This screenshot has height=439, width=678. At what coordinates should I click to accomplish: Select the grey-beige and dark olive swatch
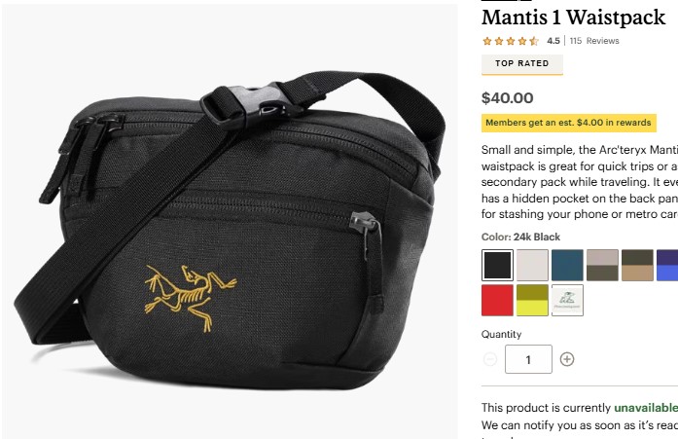coord(602,265)
